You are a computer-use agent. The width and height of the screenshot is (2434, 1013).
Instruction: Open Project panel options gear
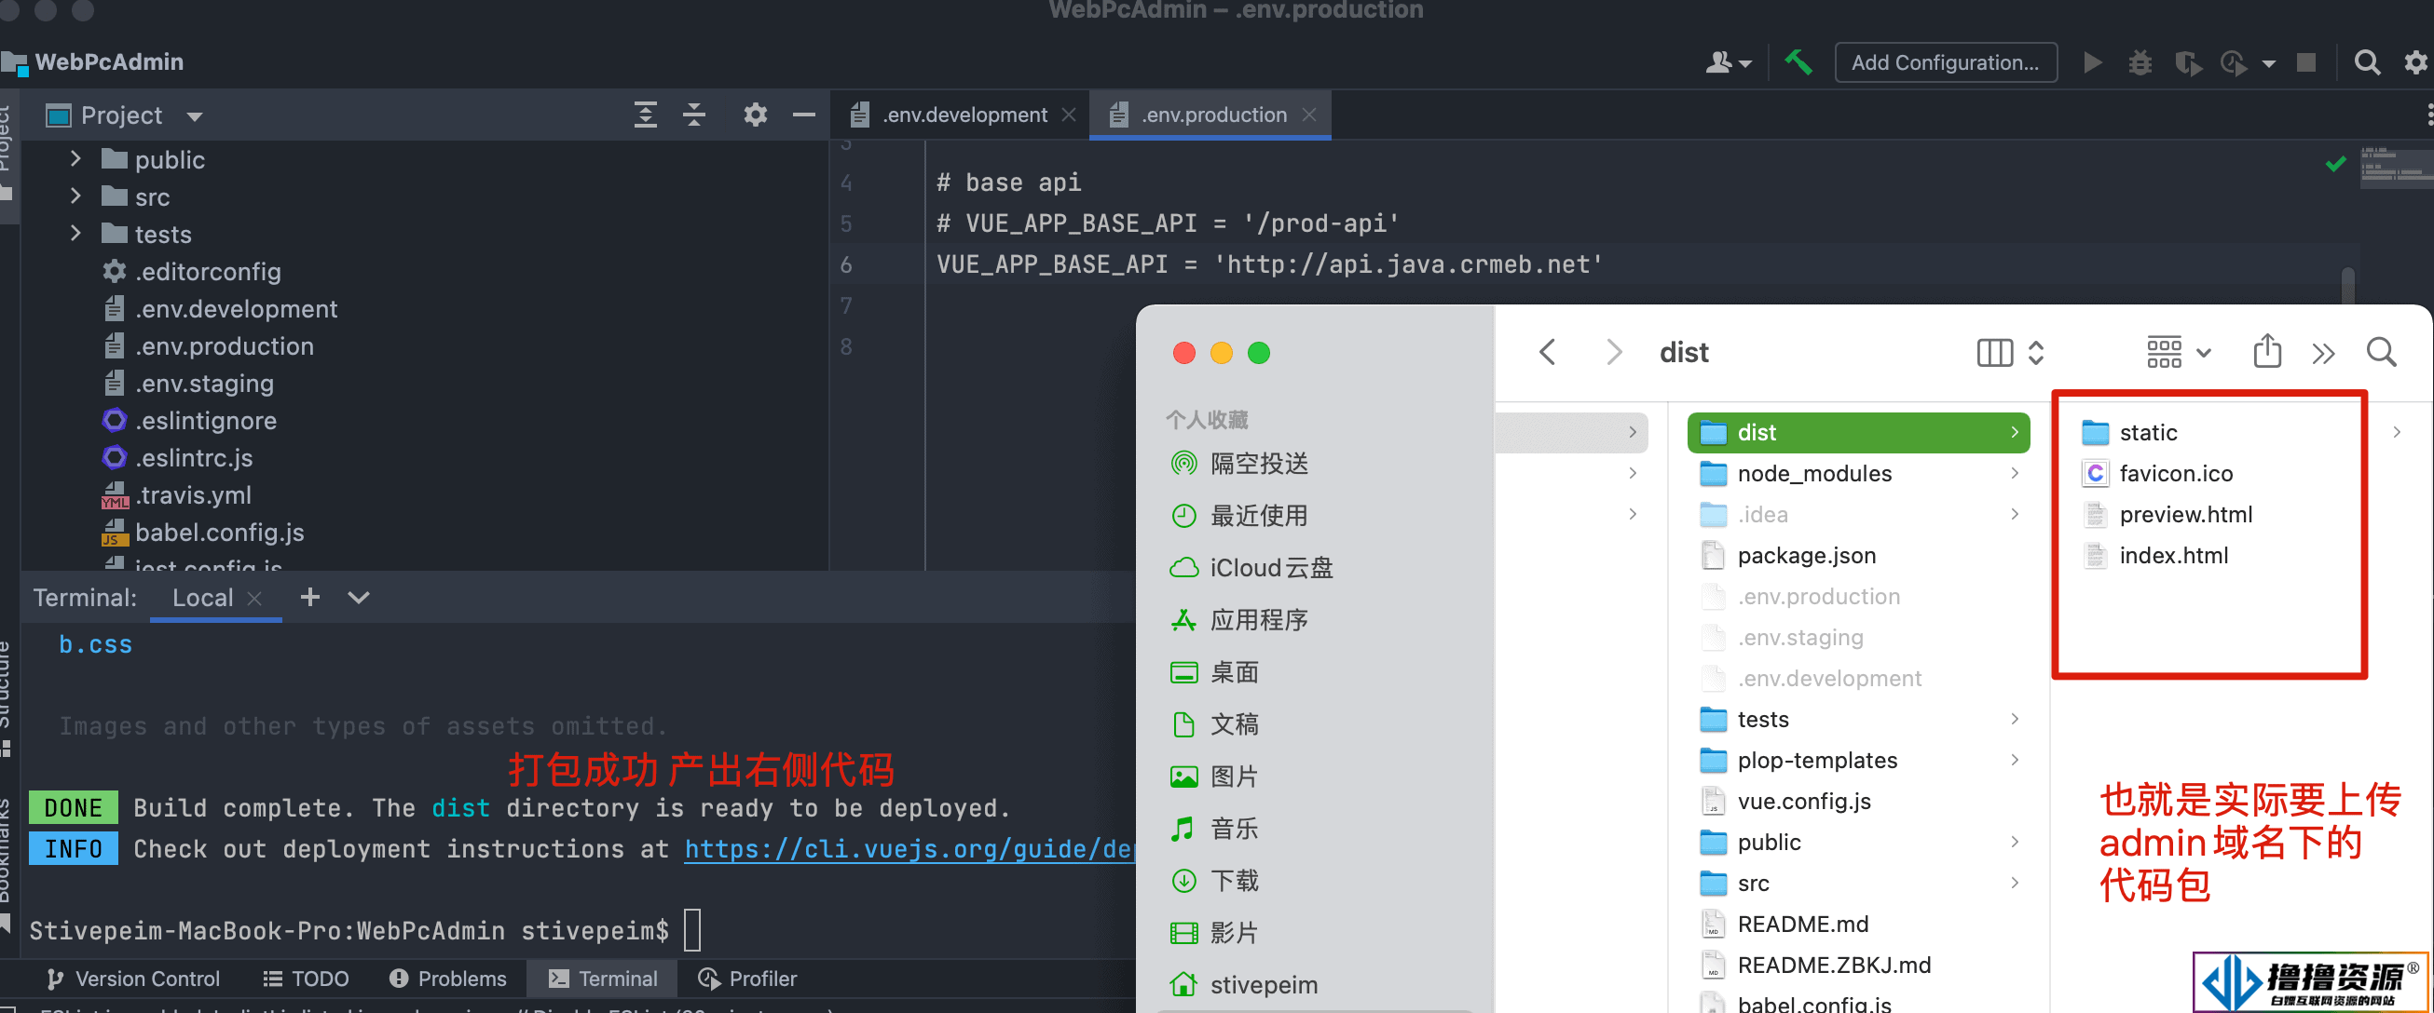click(755, 115)
